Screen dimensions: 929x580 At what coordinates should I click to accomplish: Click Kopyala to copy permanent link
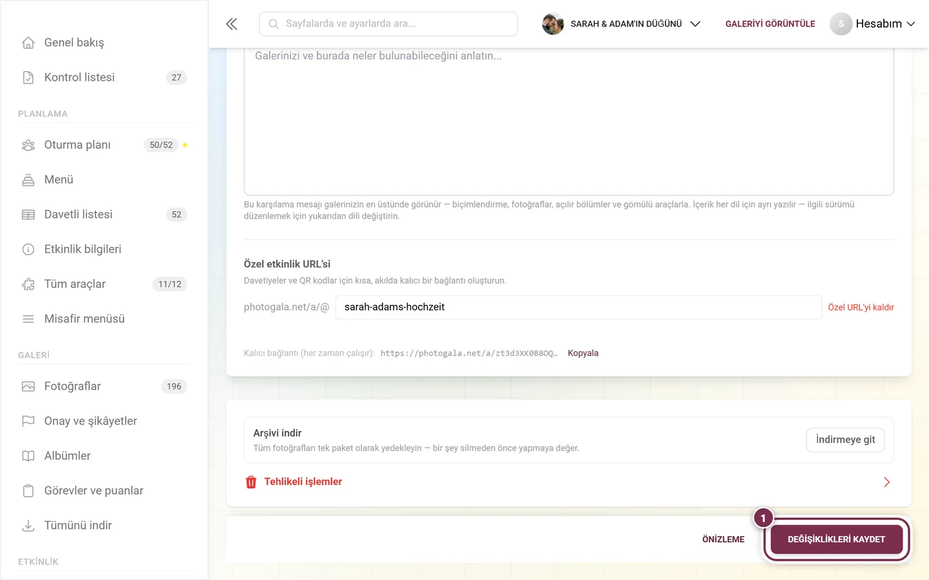pyautogui.click(x=583, y=353)
